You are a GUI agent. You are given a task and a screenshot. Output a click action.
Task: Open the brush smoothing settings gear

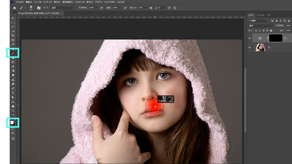(x=151, y=8)
